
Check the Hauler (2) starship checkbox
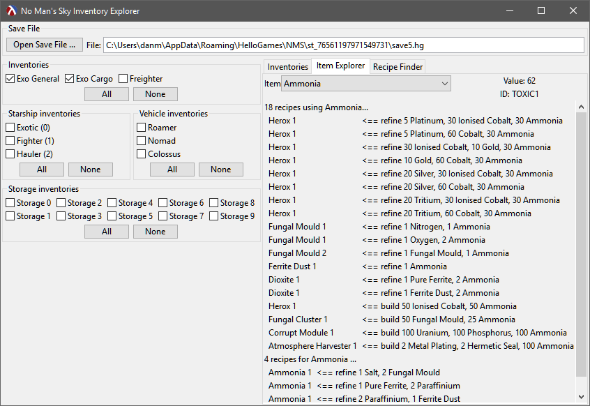pyautogui.click(x=10, y=154)
